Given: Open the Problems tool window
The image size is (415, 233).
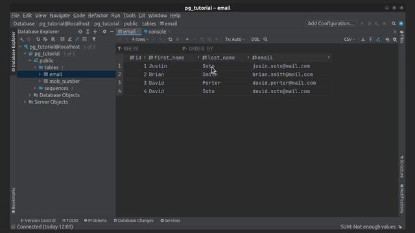Looking at the screenshot, I should click(95, 220).
